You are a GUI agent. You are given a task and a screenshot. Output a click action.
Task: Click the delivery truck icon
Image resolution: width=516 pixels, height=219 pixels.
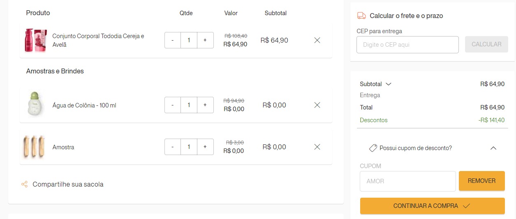pyautogui.click(x=361, y=16)
